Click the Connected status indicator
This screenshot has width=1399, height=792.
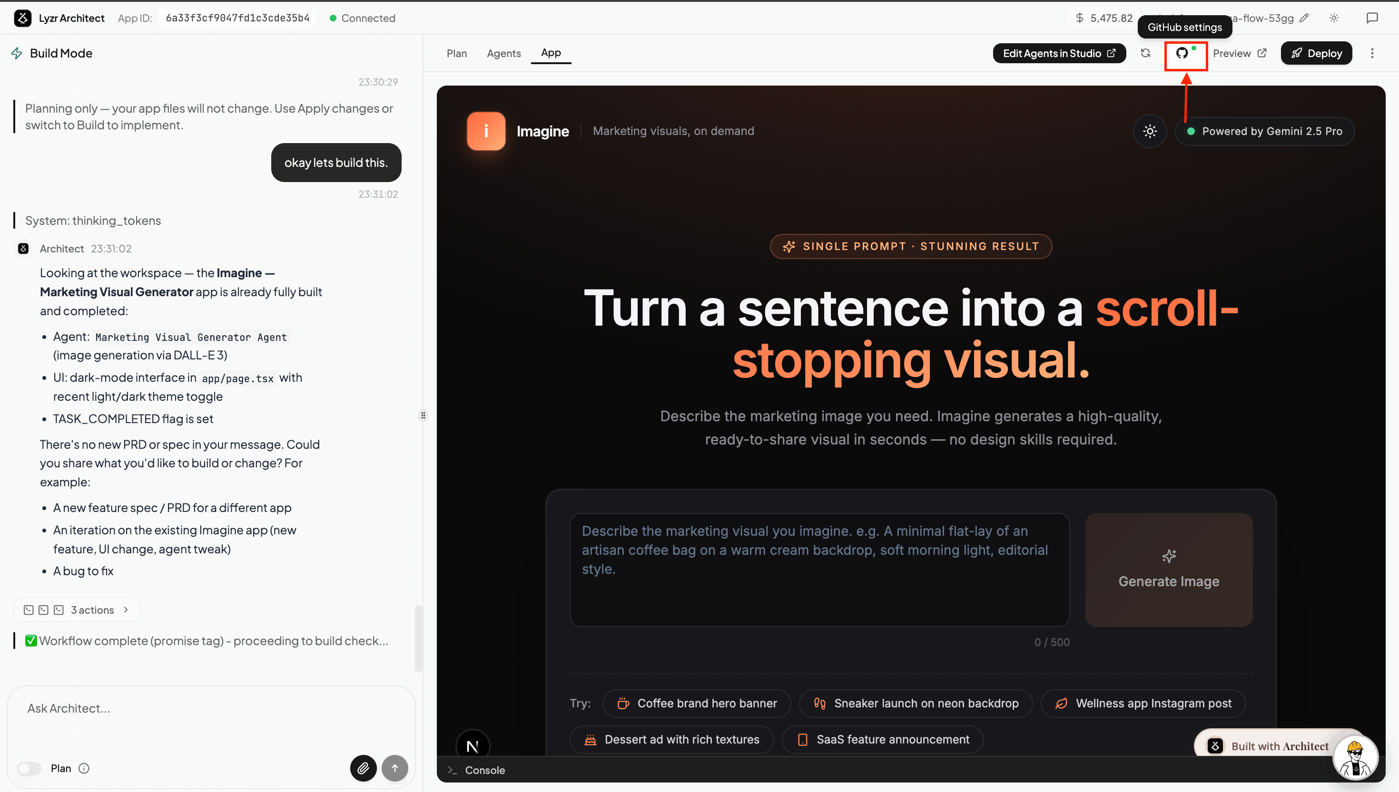click(363, 18)
